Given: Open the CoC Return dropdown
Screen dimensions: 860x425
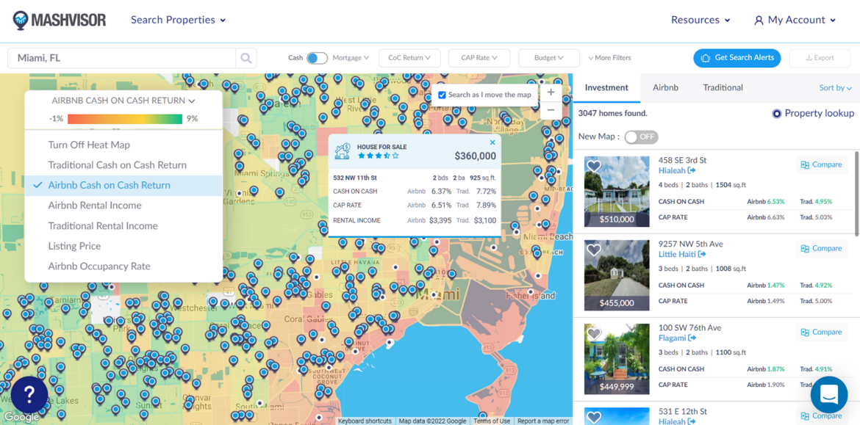Looking at the screenshot, I should 408,57.
